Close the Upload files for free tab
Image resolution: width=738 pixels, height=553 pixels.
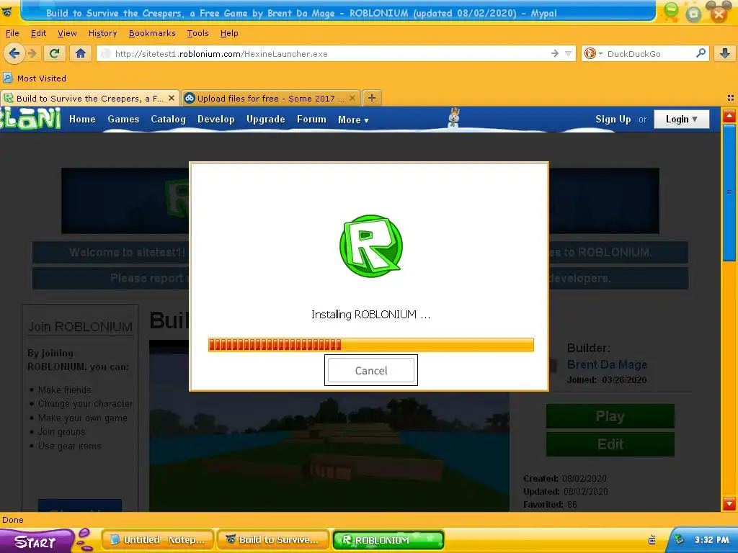[352, 98]
